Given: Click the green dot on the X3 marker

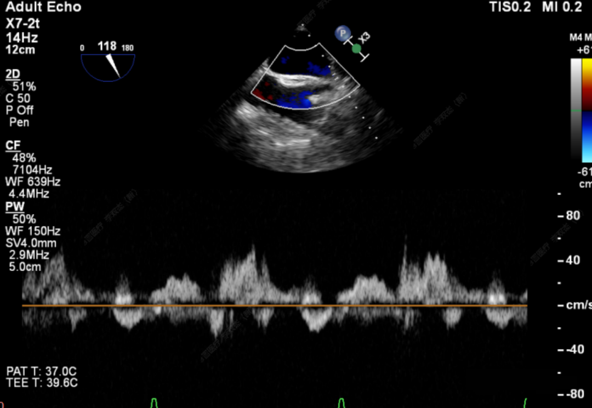Looking at the screenshot, I should [x=356, y=49].
